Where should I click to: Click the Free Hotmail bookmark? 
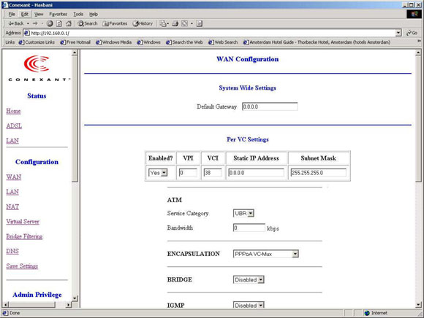tap(75, 42)
